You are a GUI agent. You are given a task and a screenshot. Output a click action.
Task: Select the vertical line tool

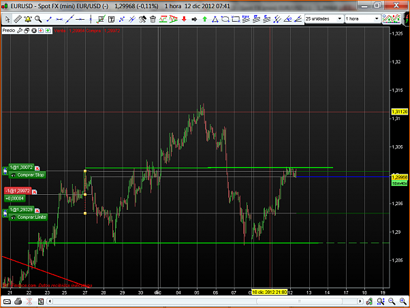(x=91, y=19)
